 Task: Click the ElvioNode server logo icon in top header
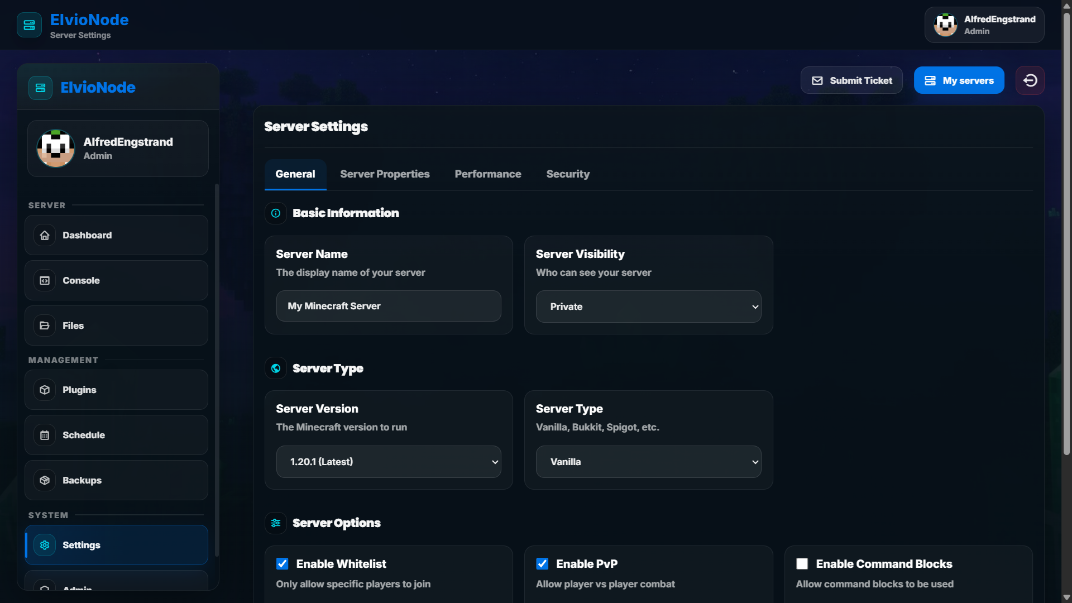click(x=29, y=25)
